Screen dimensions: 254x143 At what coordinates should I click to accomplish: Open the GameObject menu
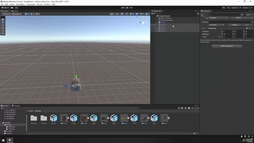click(x=20, y=4)
